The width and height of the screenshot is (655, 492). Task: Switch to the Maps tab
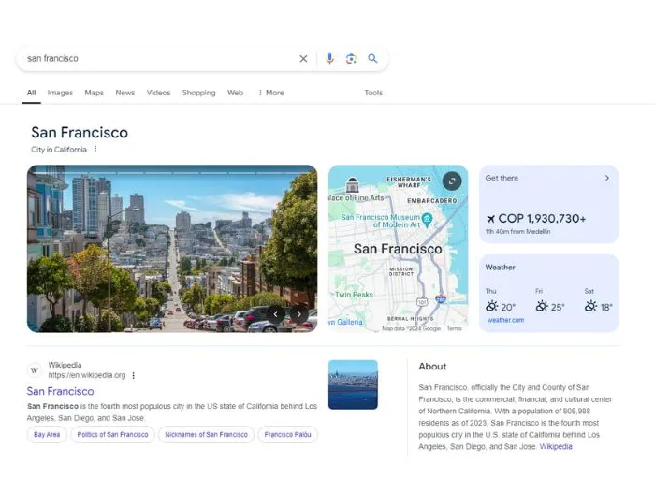pyautogui.click(x=94, y=93)
